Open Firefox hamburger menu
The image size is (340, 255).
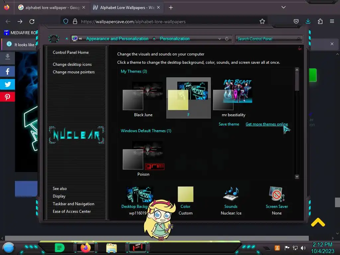click(332, 21)
